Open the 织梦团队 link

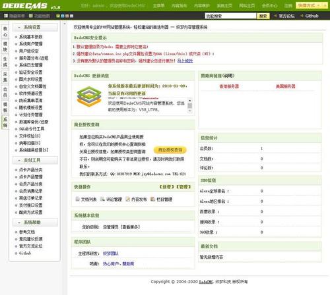(111, 254)
